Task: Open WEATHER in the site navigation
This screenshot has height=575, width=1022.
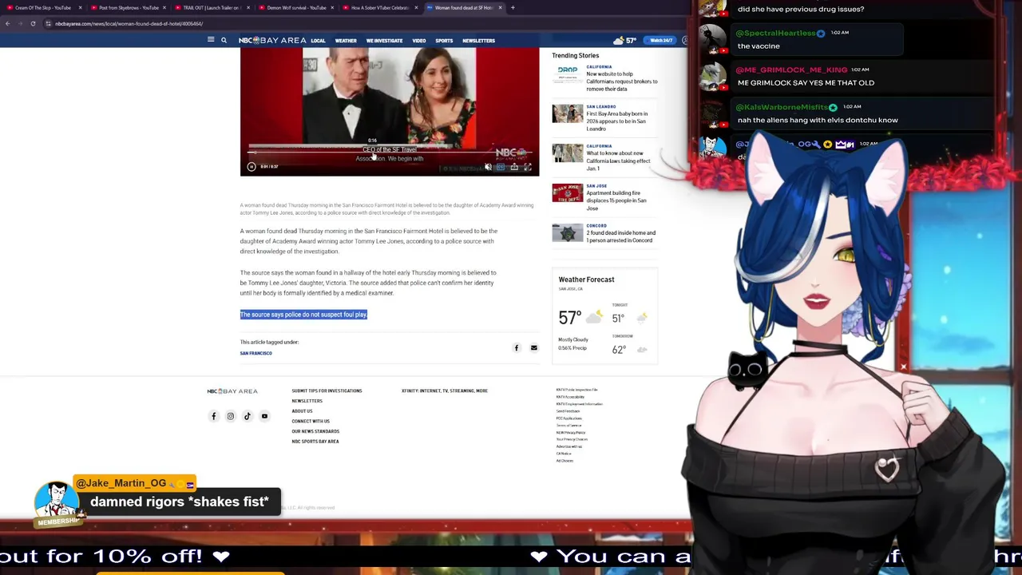Action: (346, 40)
